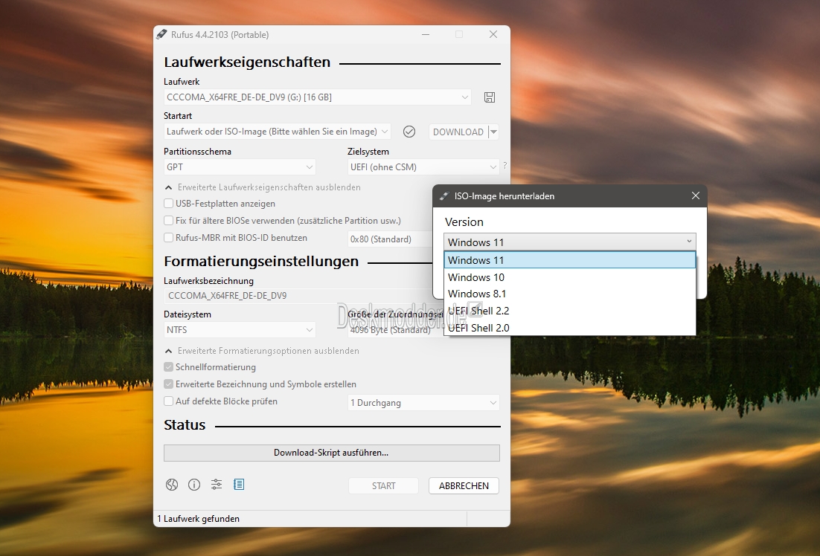Click the checkmark hash verification icon
The image size is (820, 556).
click(409, 132)
